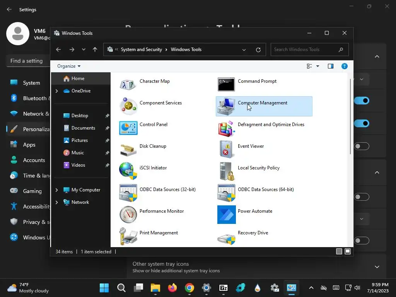Open clock and date in taskbar
The height and width of the screenshot is (297, 396).
(378, 288)
